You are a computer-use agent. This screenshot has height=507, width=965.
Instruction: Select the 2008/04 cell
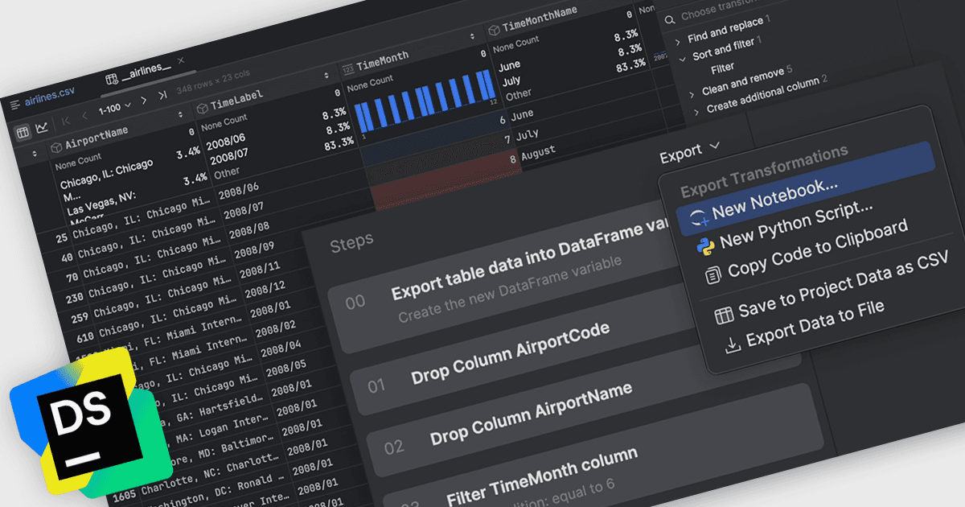point(281,348)
